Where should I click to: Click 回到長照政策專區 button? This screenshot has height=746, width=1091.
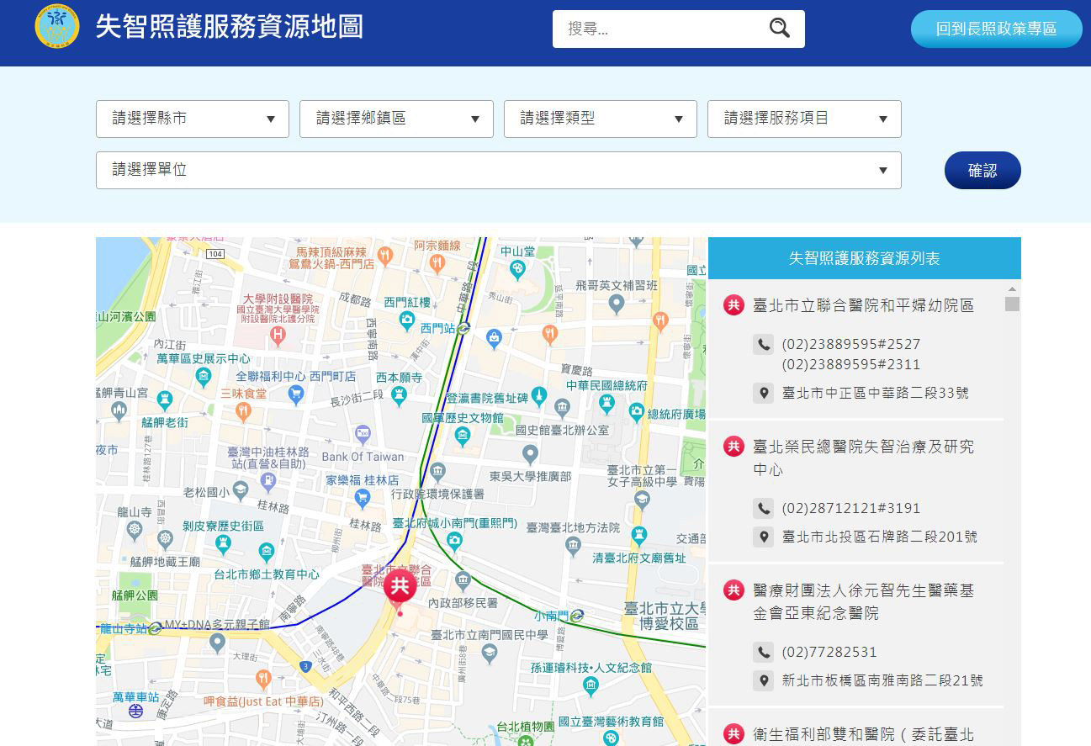point(997,29)
